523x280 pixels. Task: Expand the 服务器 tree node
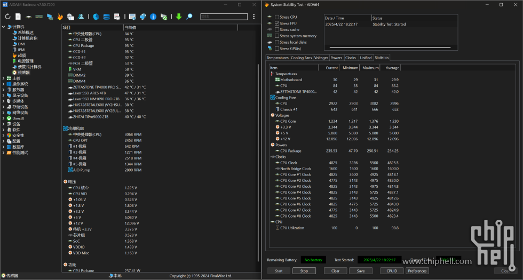(x=3, y=90)
